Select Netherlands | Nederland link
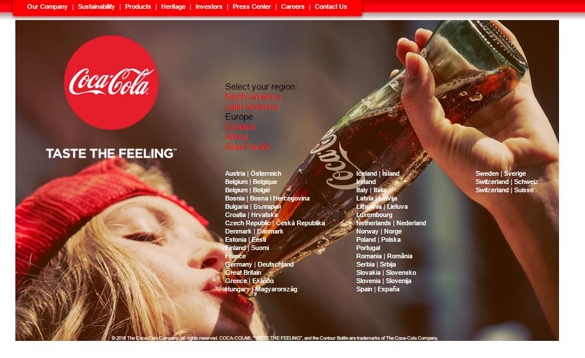Image resolution: width=585 pixels, height=358 pixels. 391,223
